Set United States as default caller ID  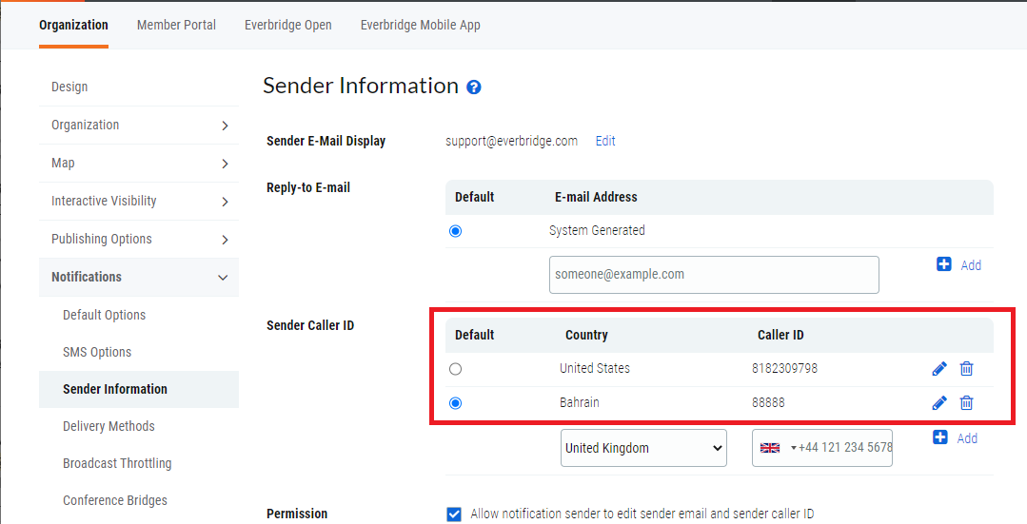coord(455,369)
